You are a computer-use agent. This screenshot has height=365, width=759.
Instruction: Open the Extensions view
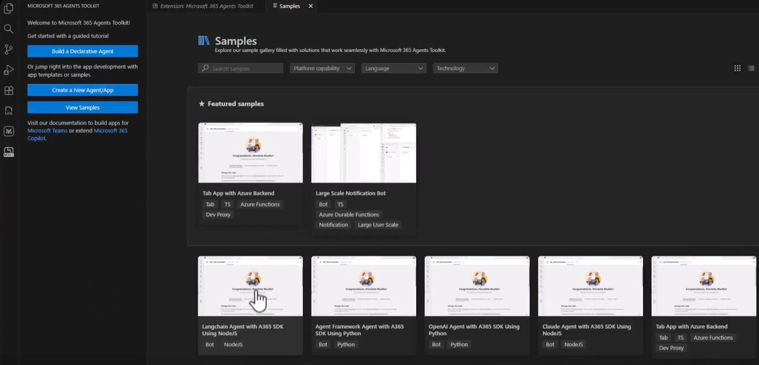(8, 90)
